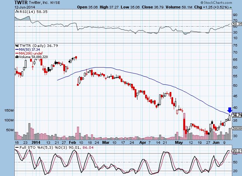
Task: Click the 58.35 RSI value tag on right axis
Action: click(x=237, y=24)
